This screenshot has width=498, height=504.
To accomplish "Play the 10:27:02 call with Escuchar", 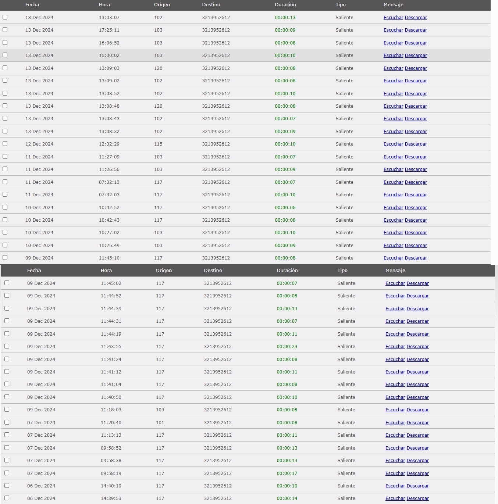I will coord(393,233).
